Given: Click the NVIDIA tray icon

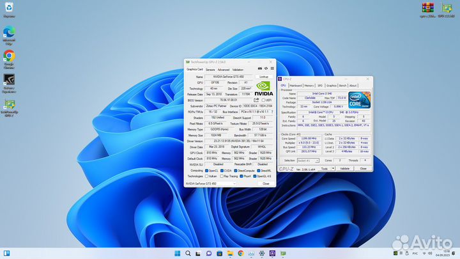Looking at the screenshot, I should tap(395, 253).
